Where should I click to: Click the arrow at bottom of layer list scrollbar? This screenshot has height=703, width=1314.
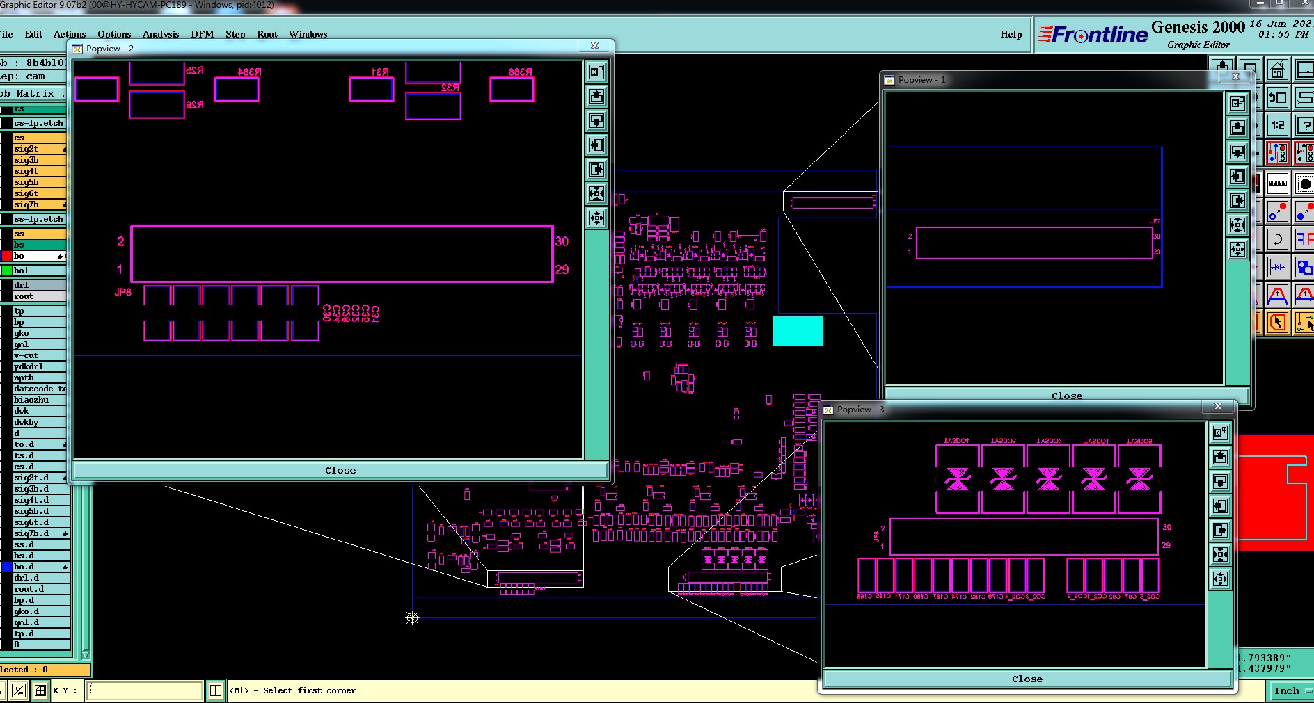click(x=86, y=655)
